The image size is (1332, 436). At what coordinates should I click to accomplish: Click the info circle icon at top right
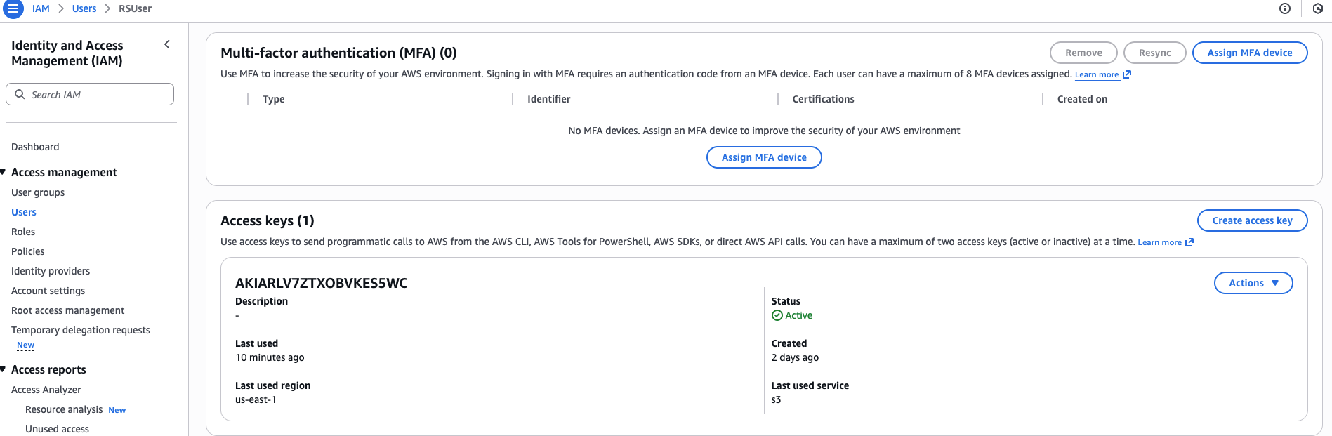point(1285,8)
